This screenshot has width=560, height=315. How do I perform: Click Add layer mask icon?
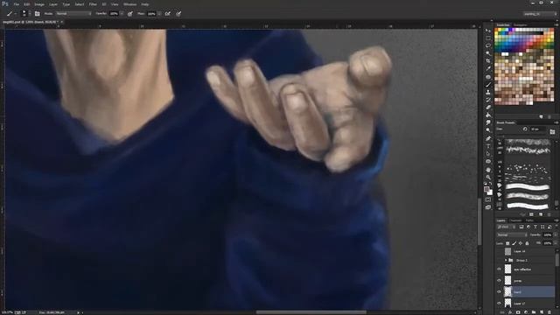coord(518,312)
